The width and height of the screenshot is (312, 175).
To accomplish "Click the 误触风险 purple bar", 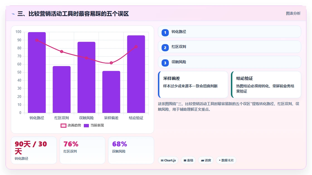I will (x=86, y=77).
